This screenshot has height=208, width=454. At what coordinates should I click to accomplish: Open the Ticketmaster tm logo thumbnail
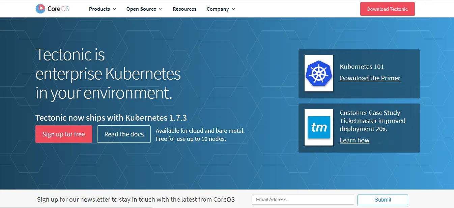click(319, 127)
